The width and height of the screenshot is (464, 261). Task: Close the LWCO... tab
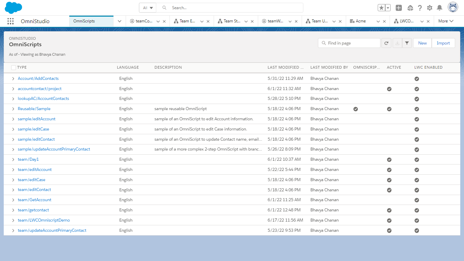coord(428,21)
